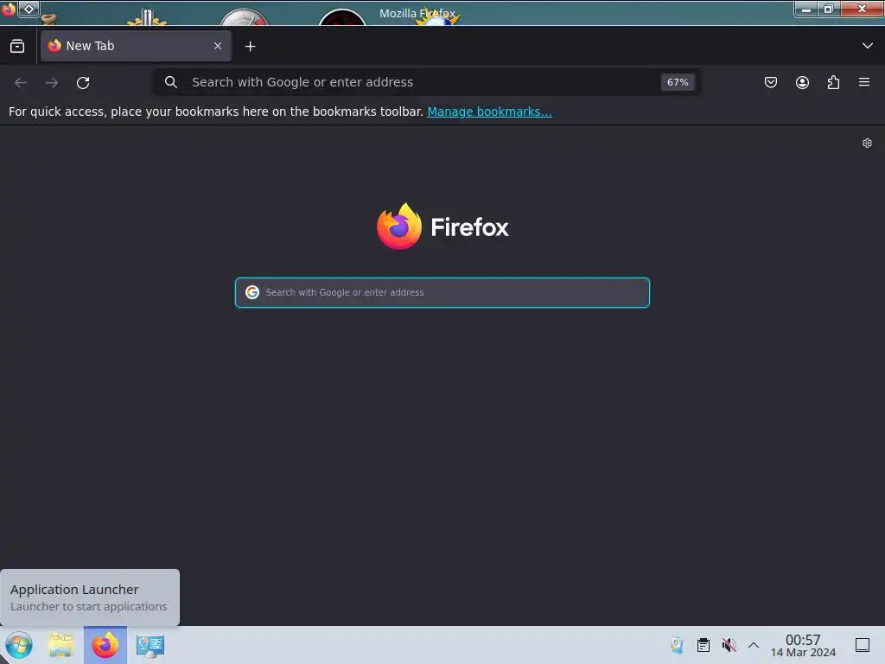Image resolution: width=885 pixels, height=664 pixels.
Task: Open the clipboard tray icon
Action: click(704, 645)
